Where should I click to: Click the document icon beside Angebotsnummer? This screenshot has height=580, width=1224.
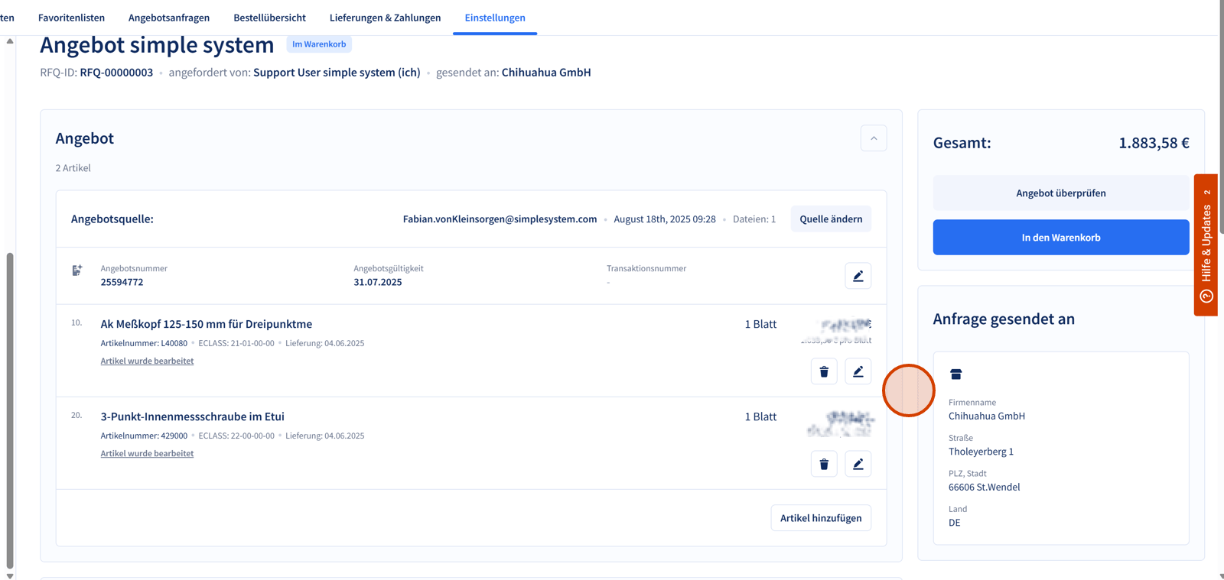pyautogui.click(x=77, y=271)
